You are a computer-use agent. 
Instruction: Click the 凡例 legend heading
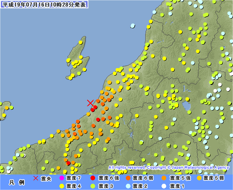[17, 182]
